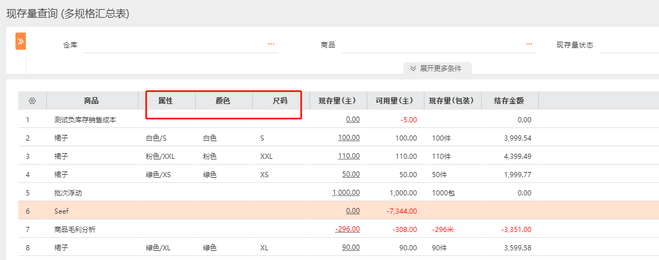Open the 90.00 stock quantity link
Screen dimensions: 659x260
coord(351,248)
